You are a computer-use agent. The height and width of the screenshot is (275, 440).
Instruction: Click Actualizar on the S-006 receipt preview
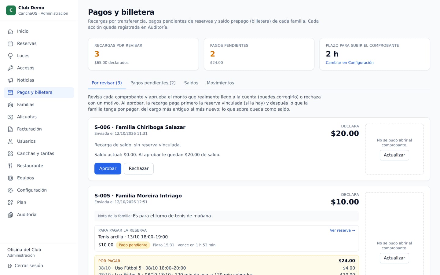pos(394,155)
